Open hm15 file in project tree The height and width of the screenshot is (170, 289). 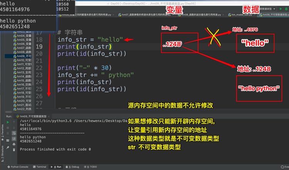(22, 80)
